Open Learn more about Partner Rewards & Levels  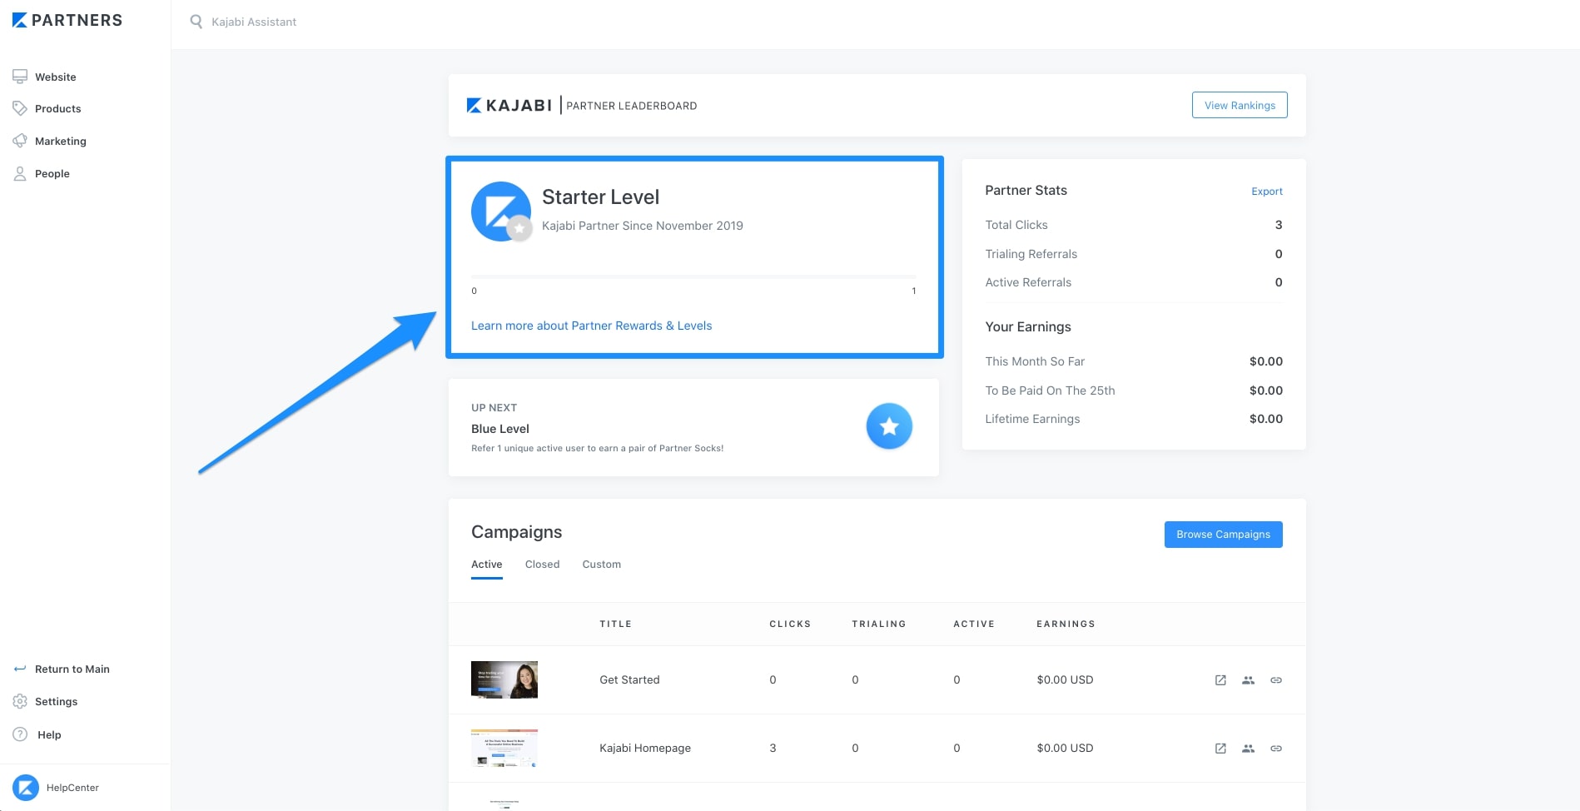(x=591, y=326)
